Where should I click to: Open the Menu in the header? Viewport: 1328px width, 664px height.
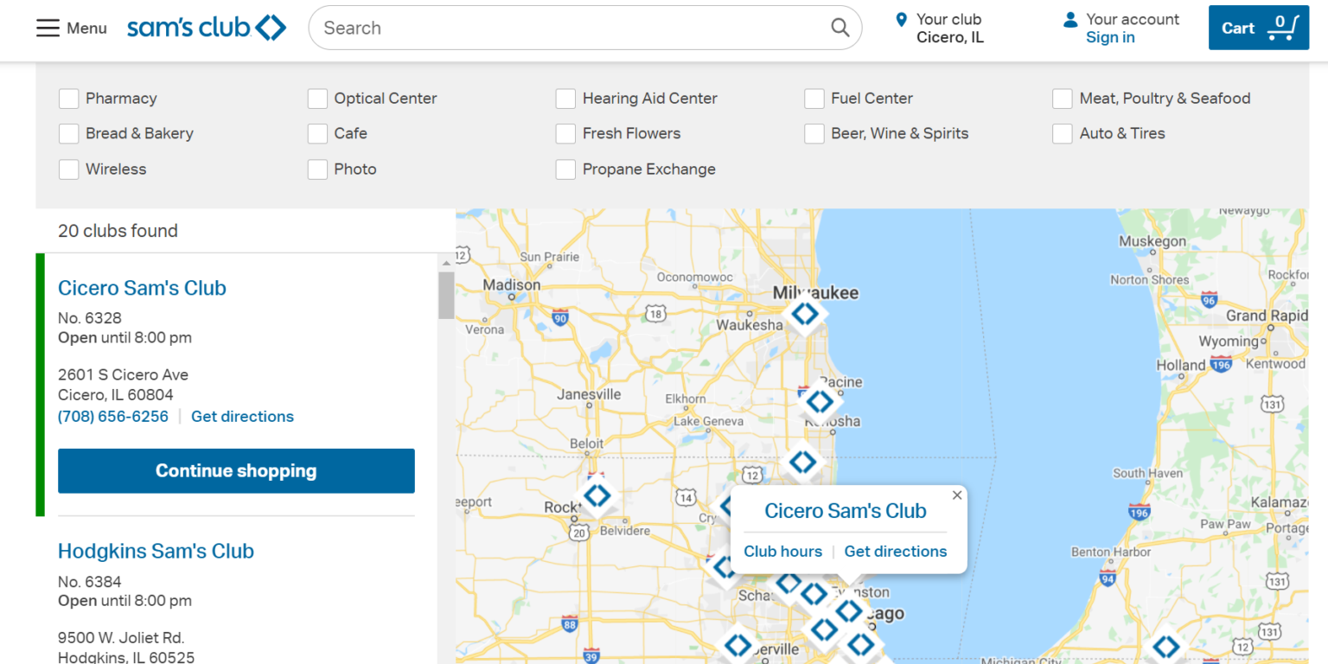(71, 27)
